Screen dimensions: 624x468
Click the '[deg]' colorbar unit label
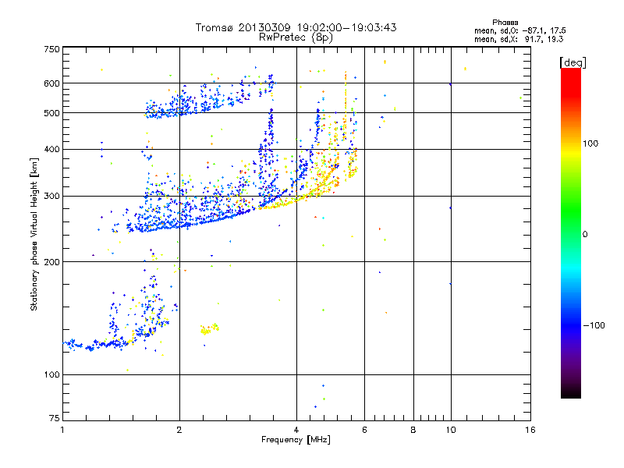coord(573,62)
